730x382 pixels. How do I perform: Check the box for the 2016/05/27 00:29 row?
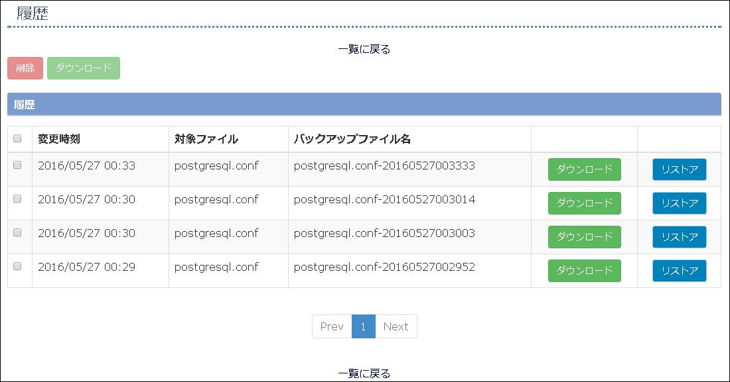tap(17, 266)
